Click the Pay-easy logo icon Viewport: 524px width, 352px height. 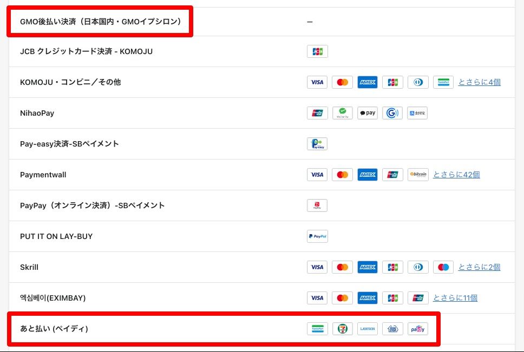[x=317, y=144]
